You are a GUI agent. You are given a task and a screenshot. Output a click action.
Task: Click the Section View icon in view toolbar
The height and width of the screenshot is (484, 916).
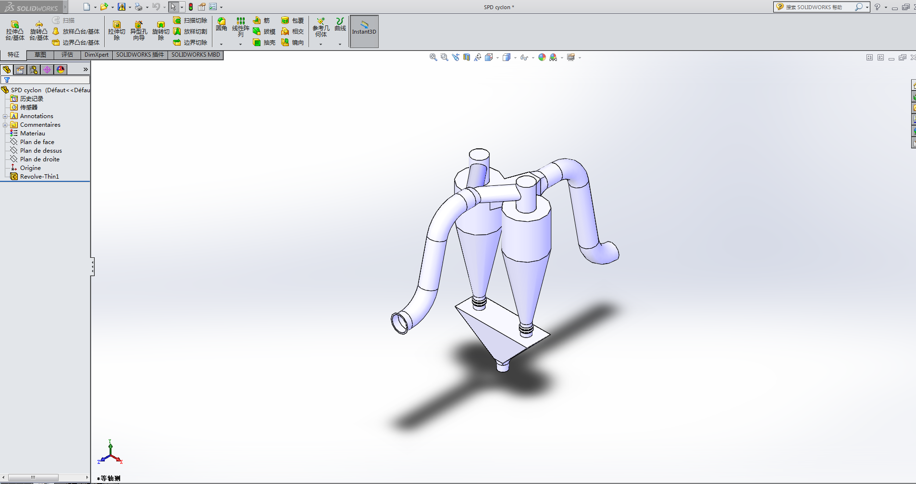(x=467, y=57)
